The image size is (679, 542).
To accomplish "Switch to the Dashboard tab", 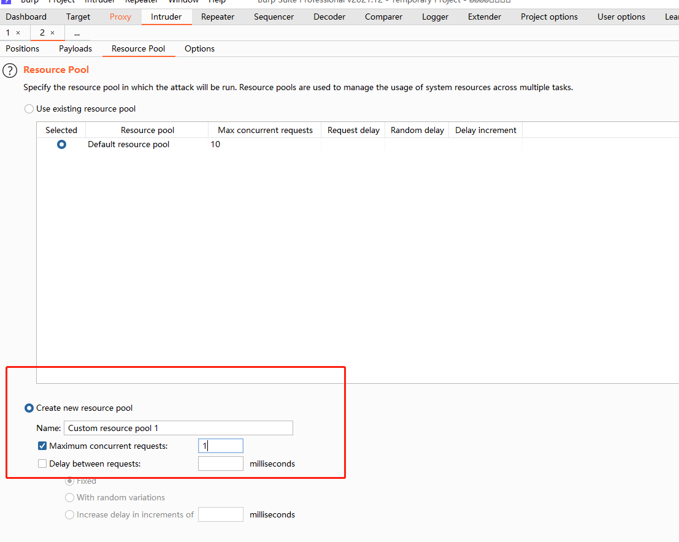I will 26,17.
